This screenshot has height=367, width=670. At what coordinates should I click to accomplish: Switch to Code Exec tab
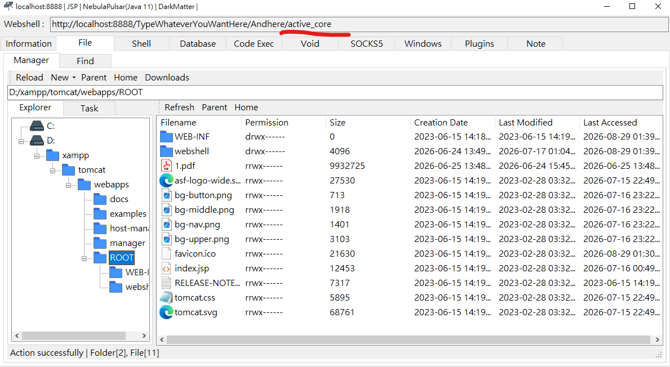(254, 43)
